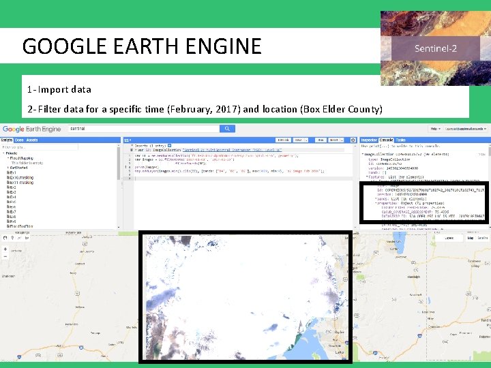
Task: Click the Imports entry blue icon
Action: (169, 146)
